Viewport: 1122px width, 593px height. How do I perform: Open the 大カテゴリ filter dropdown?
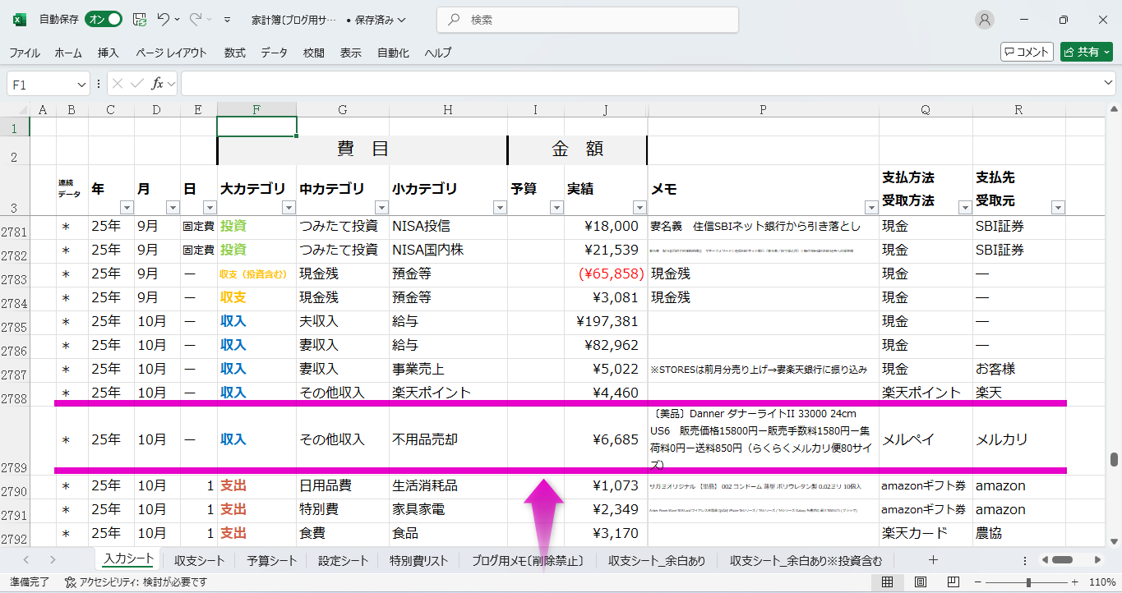click(289, 207)
